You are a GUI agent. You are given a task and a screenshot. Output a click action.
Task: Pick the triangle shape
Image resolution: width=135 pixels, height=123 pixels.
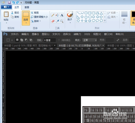tap(101, 13)
